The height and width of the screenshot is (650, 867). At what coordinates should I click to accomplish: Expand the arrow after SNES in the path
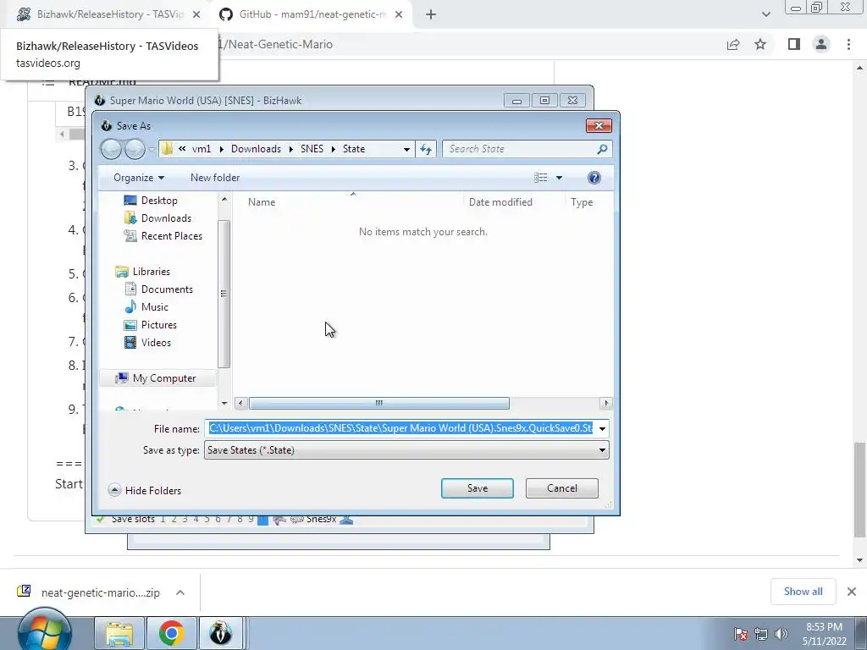click(x=333, y=149)
